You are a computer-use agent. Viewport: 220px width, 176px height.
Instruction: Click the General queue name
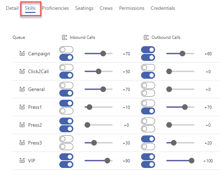tap(36, 89)
